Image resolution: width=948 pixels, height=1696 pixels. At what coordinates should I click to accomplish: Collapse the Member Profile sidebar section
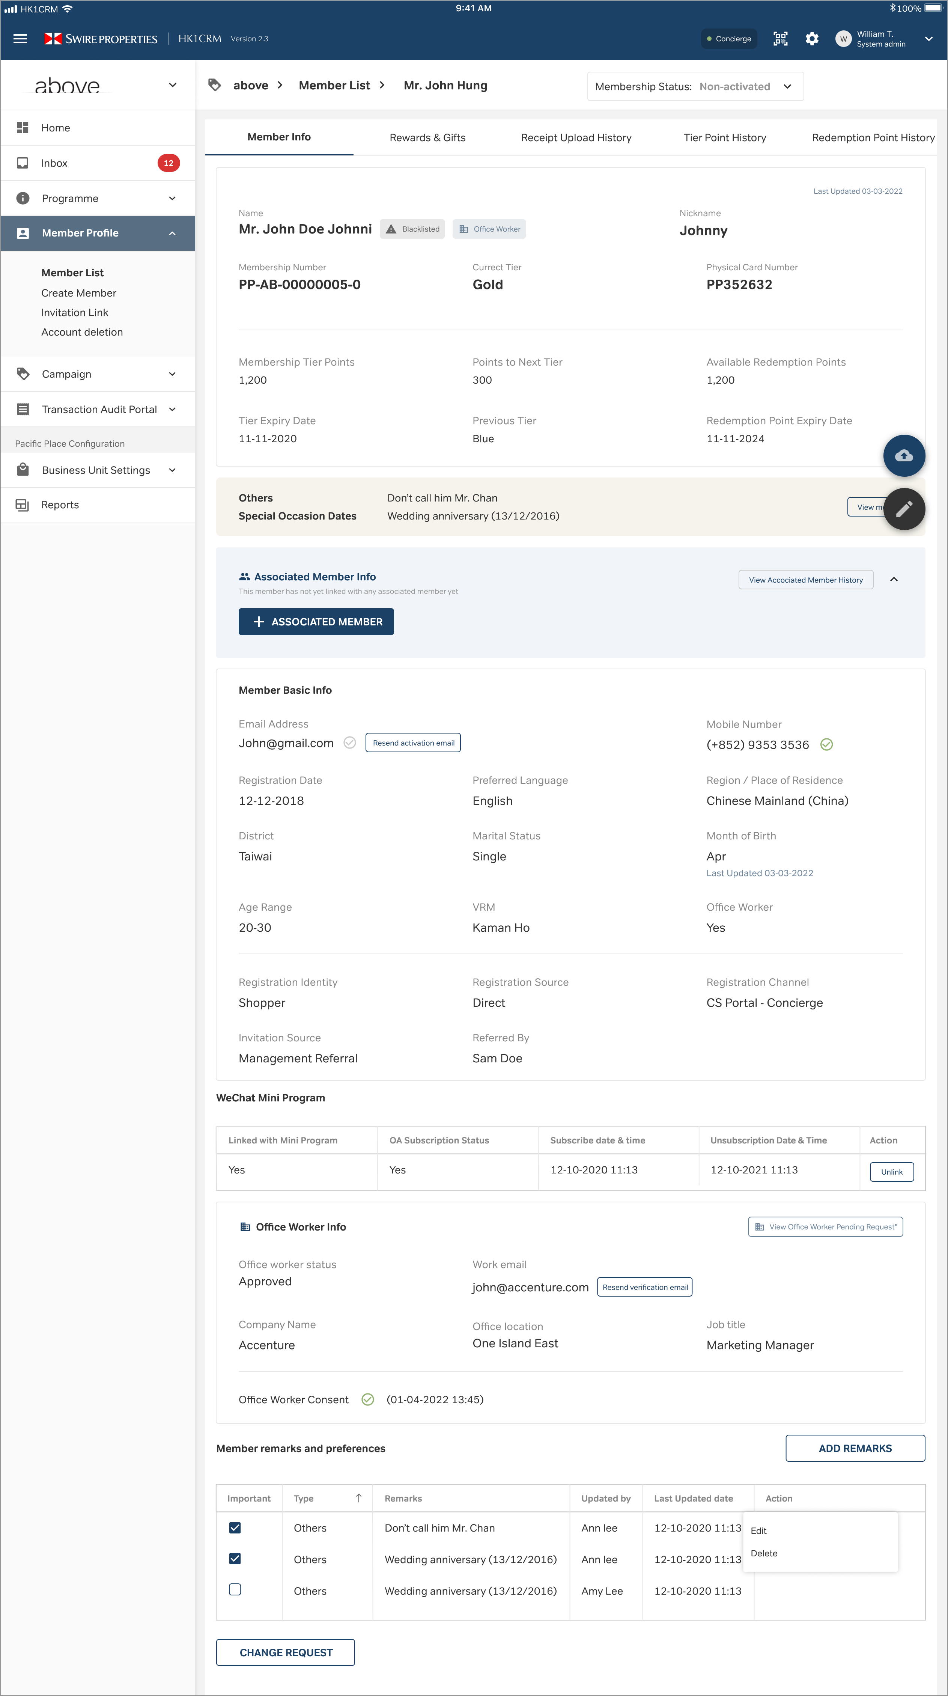coord(173,233)
